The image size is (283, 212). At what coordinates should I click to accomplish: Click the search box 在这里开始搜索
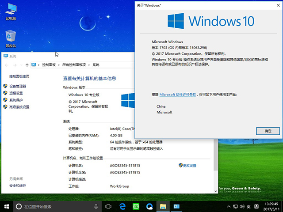(58, 206)
